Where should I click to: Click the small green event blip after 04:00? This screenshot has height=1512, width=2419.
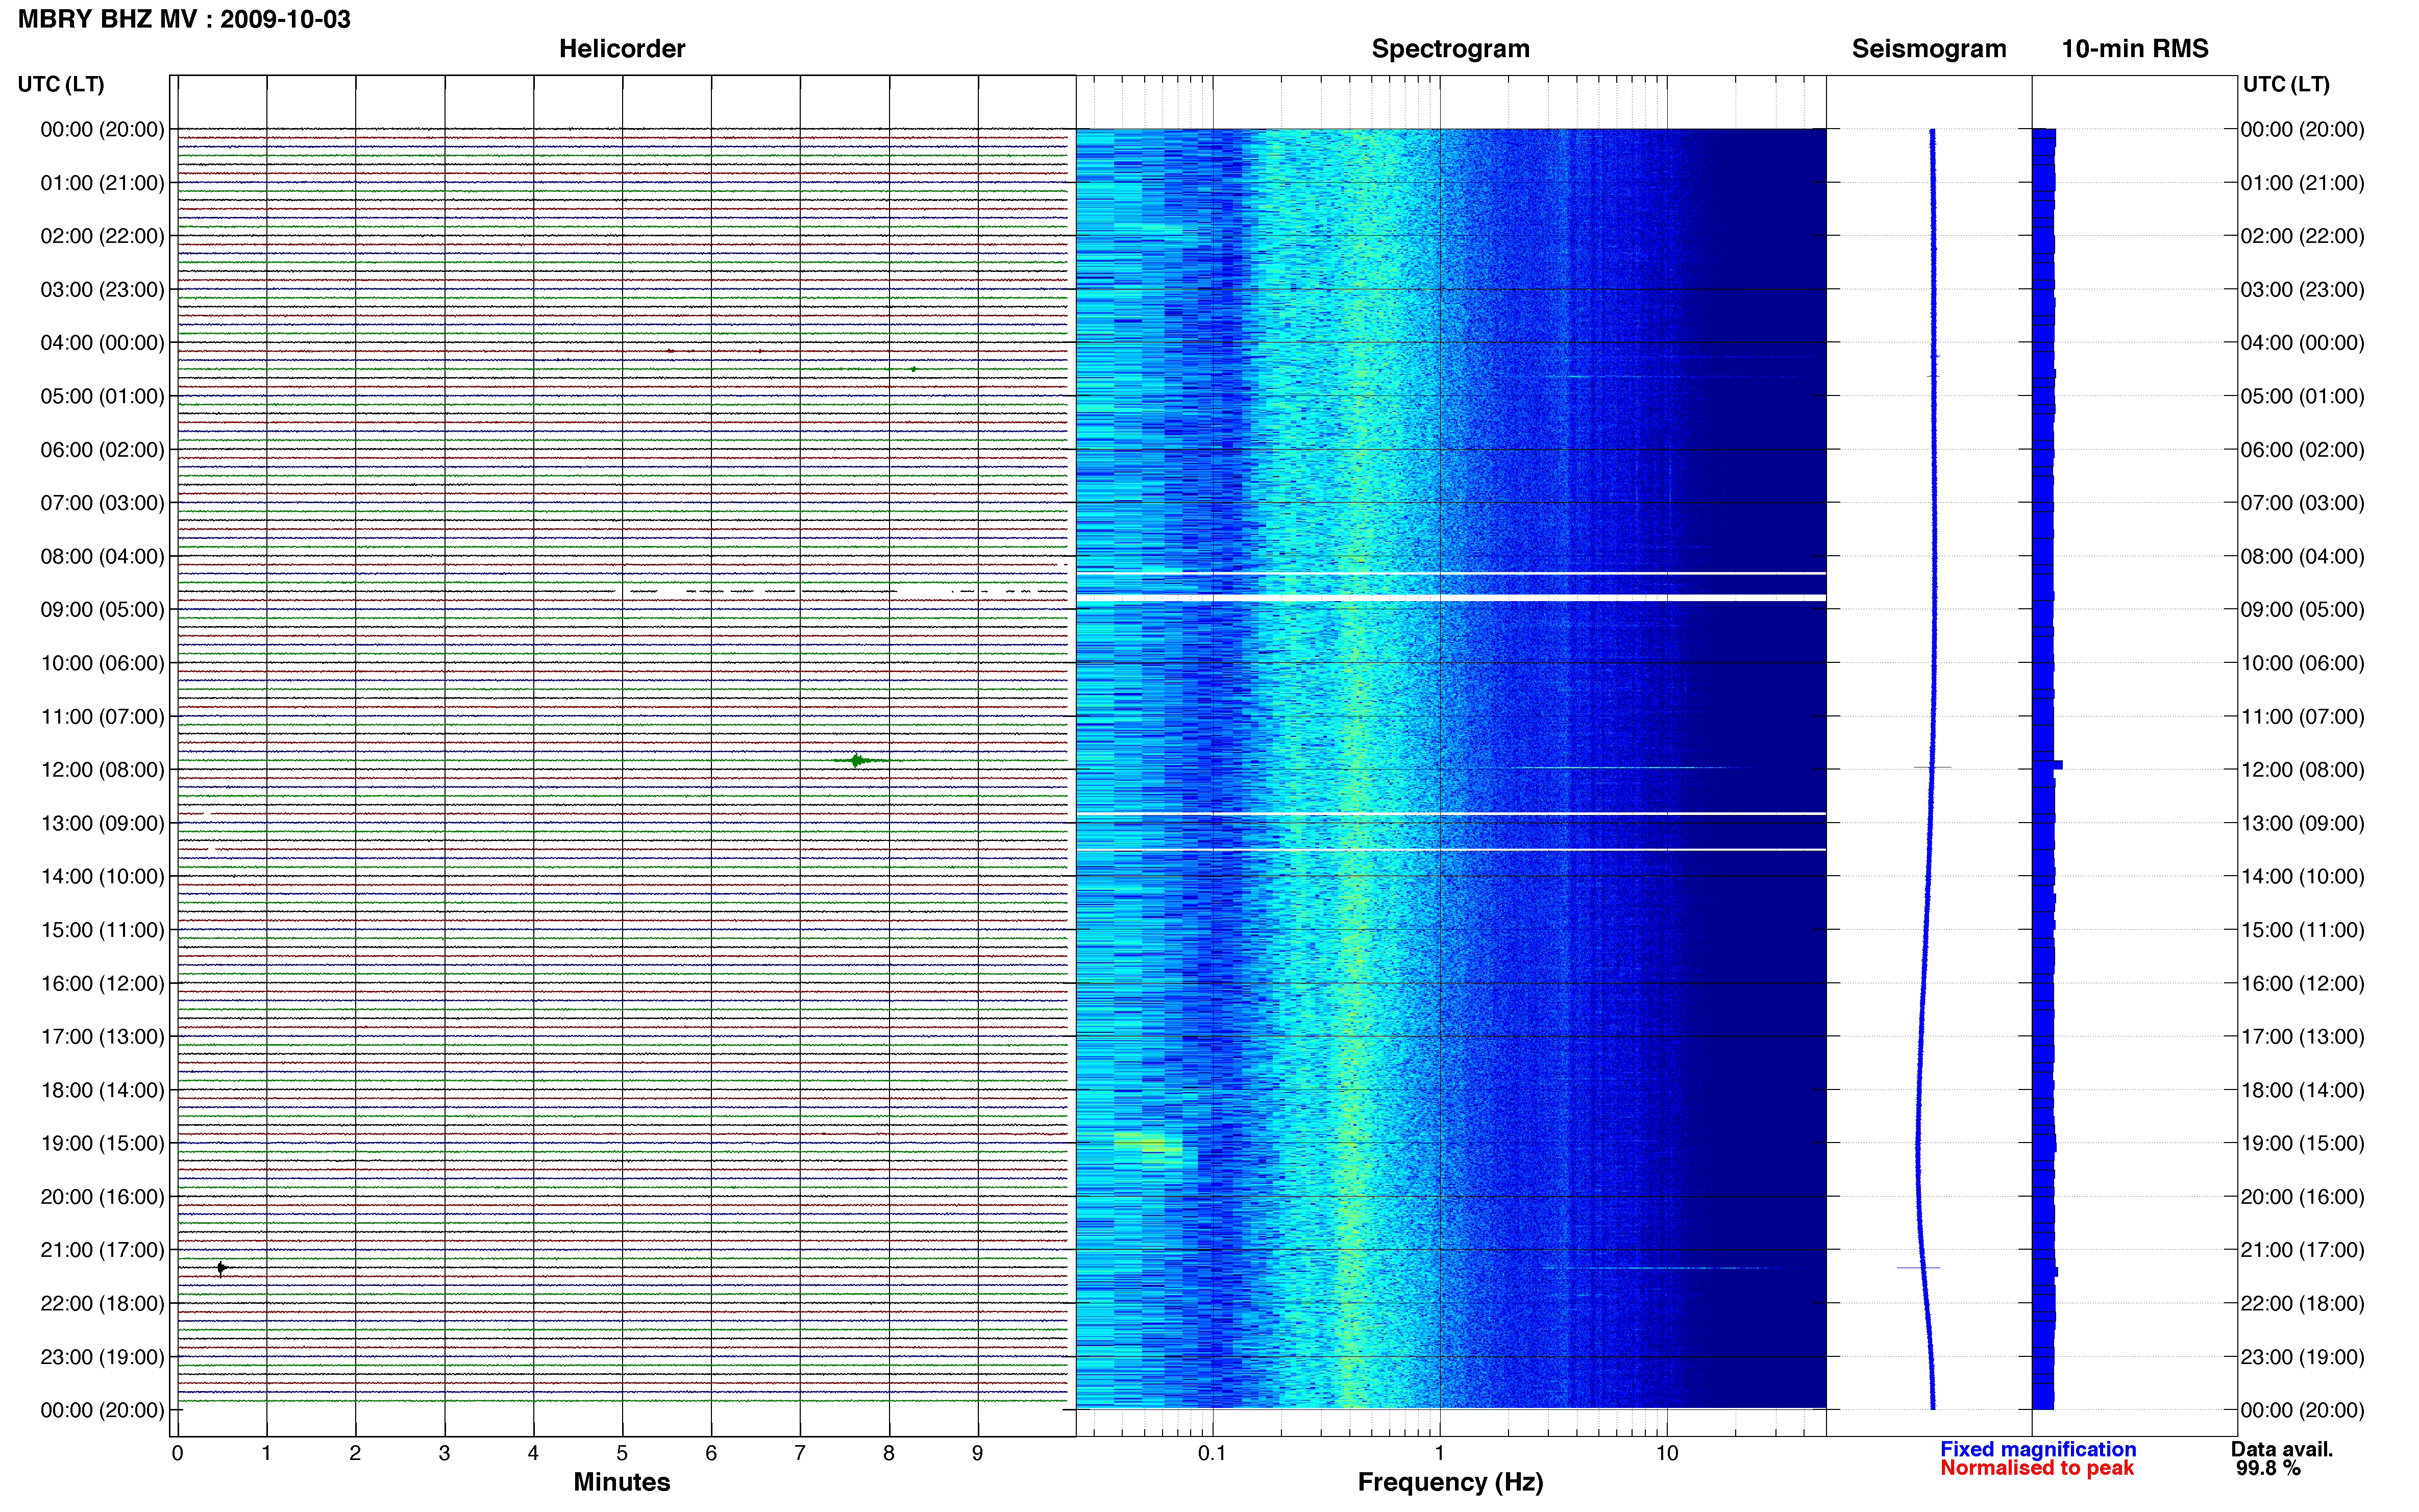913,369
